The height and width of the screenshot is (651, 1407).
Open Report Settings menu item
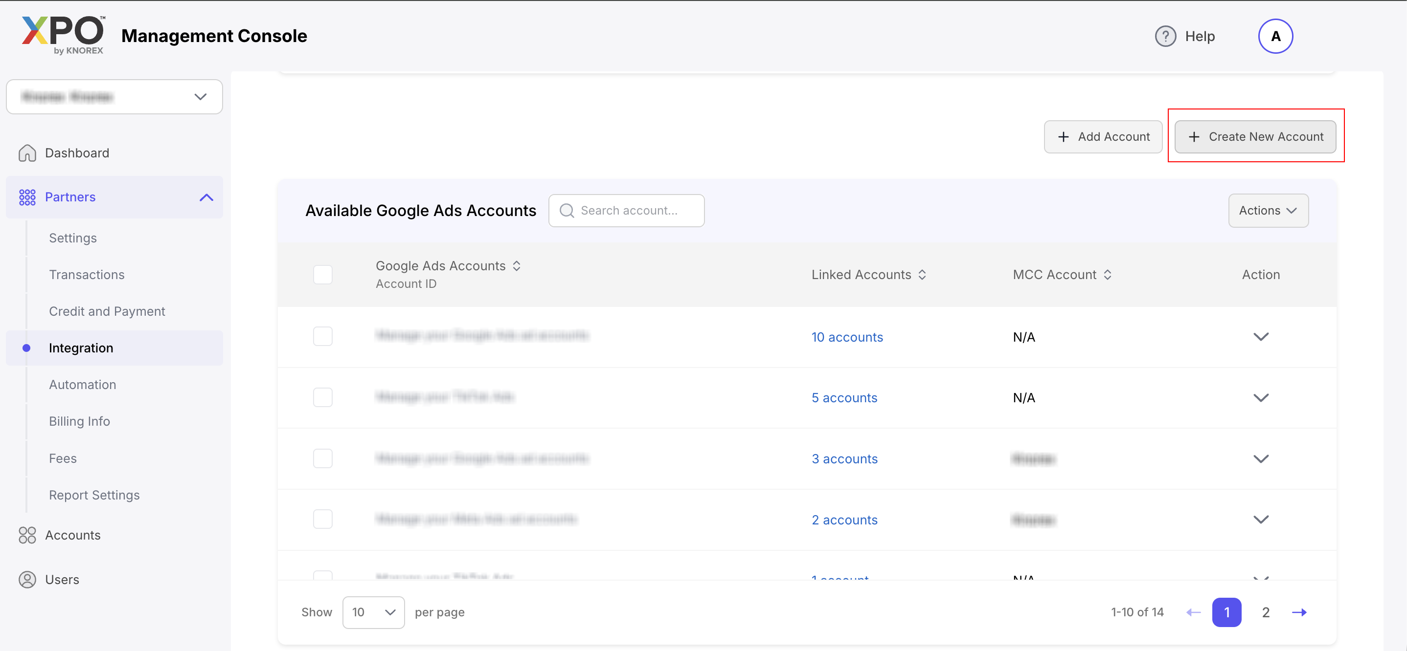94,495
